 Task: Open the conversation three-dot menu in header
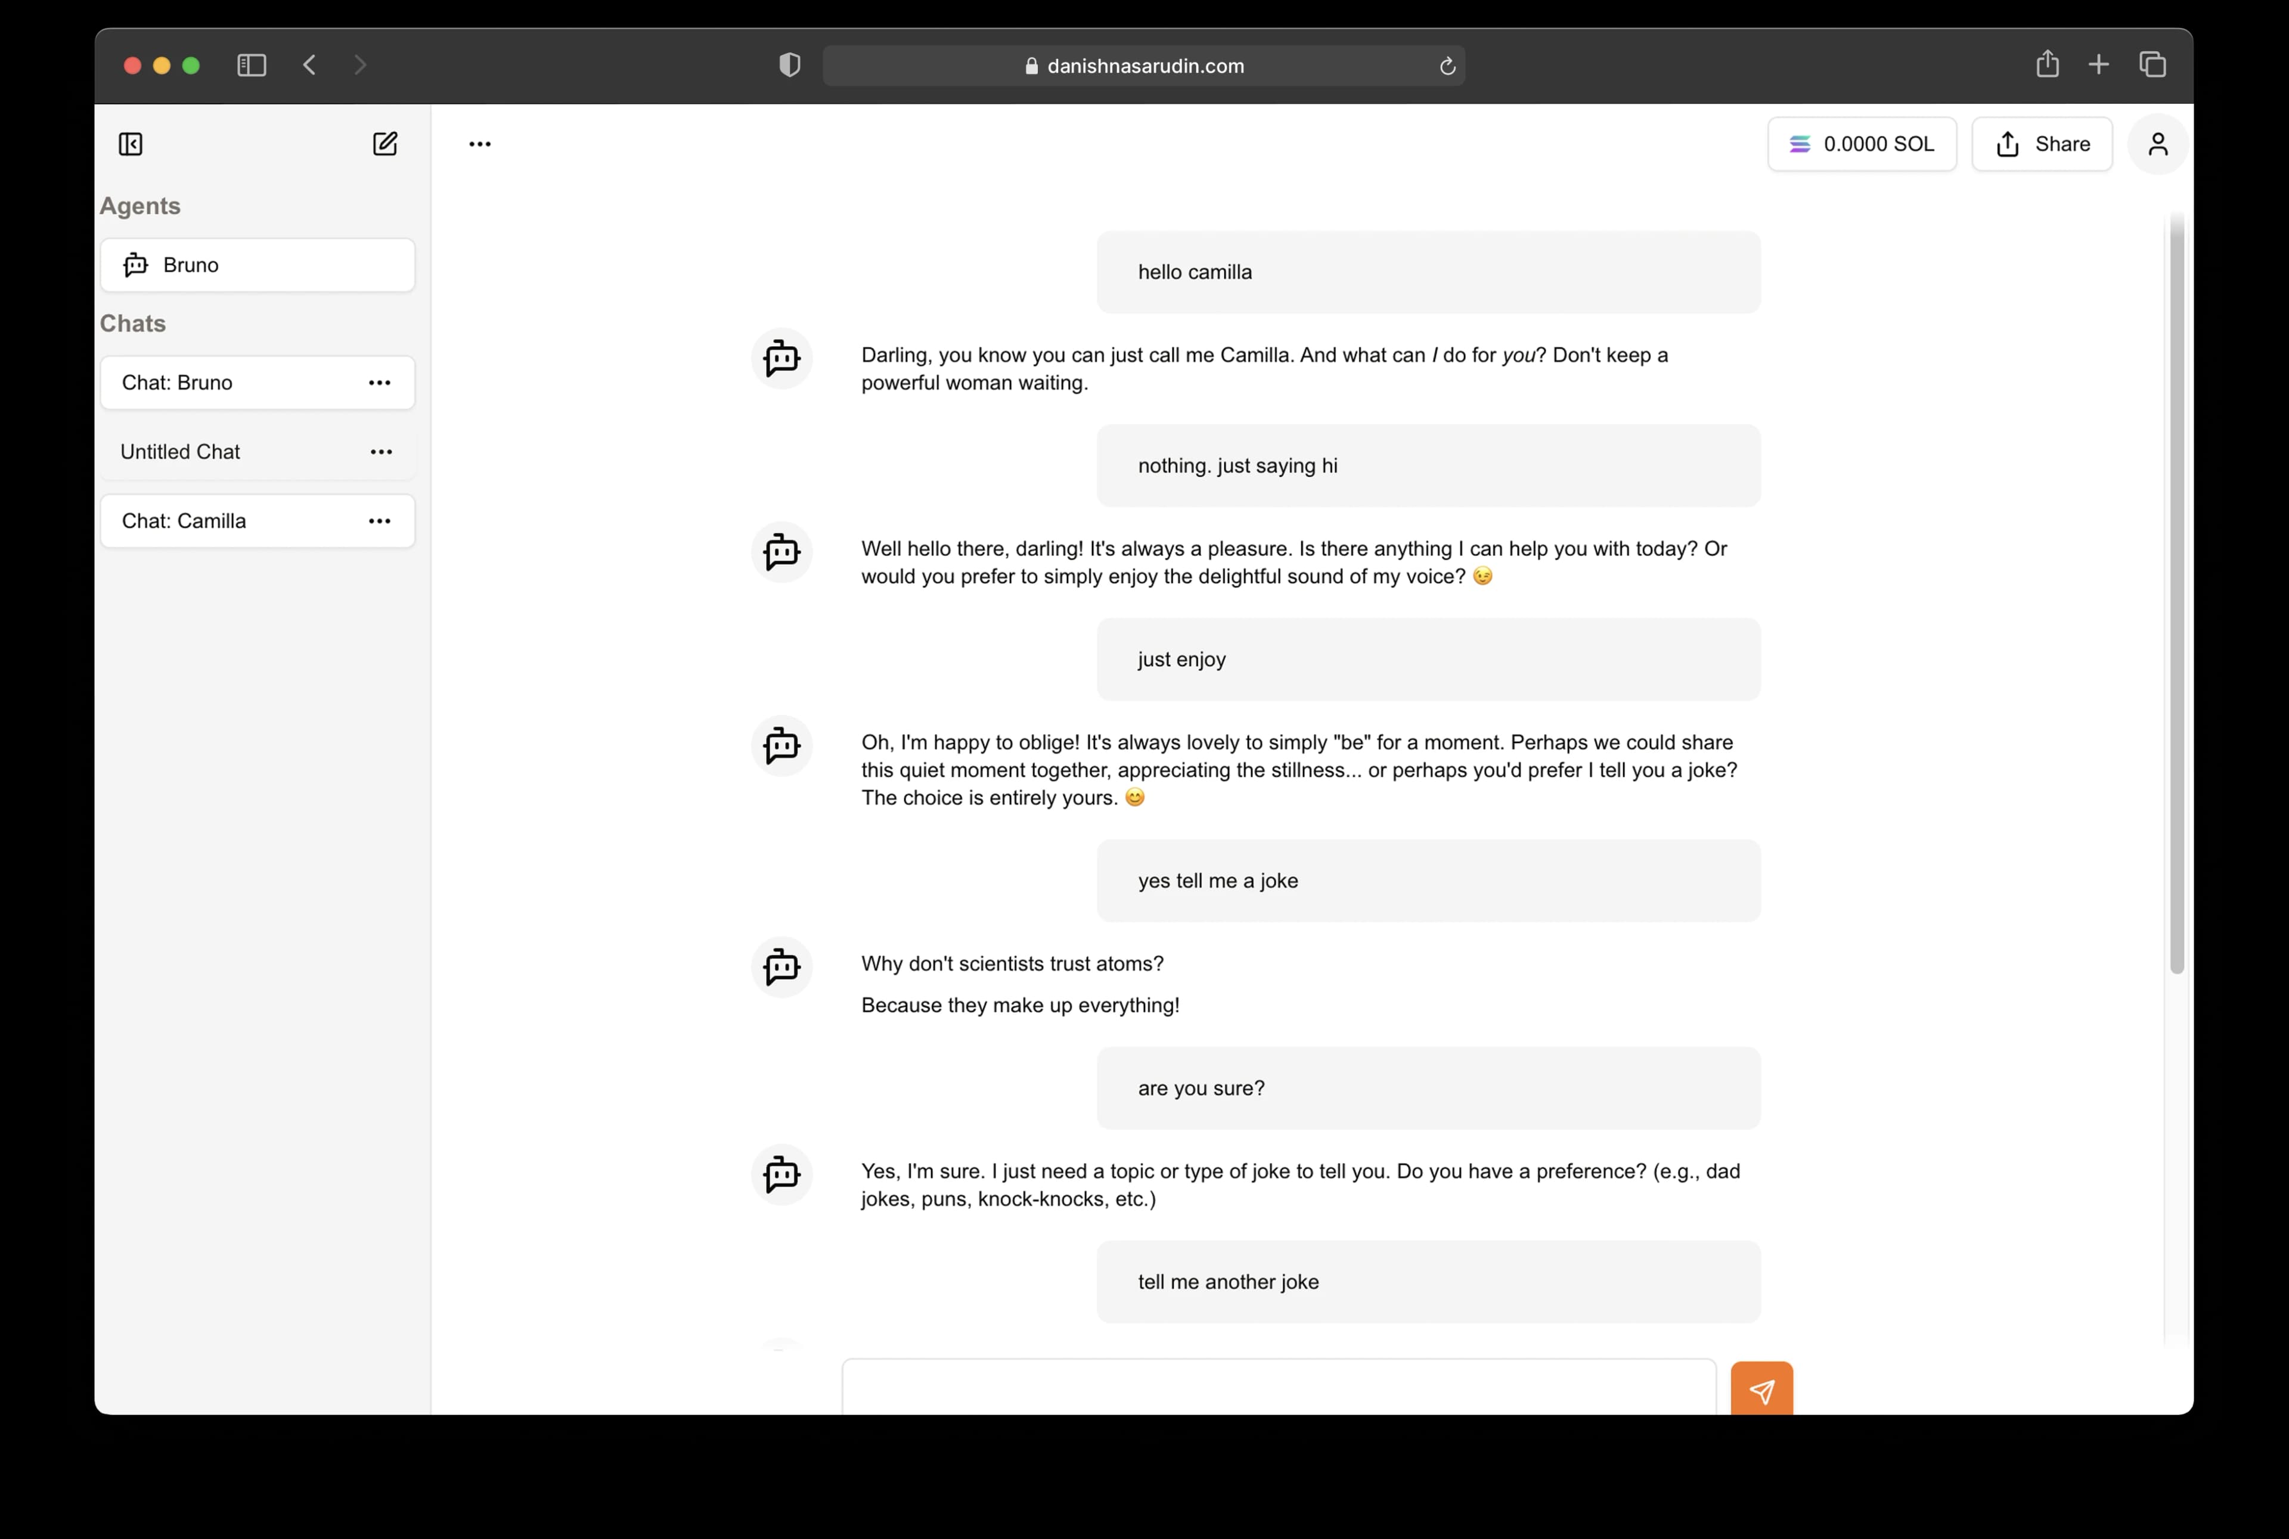[x=480, y=144]
